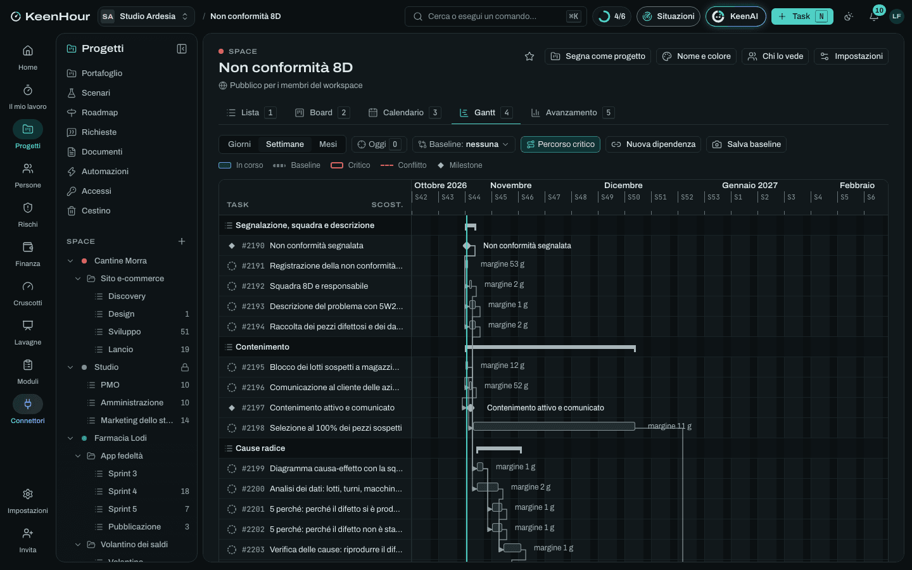Click Non conformità segnalata milestone diamond

(x=467, y=246)
